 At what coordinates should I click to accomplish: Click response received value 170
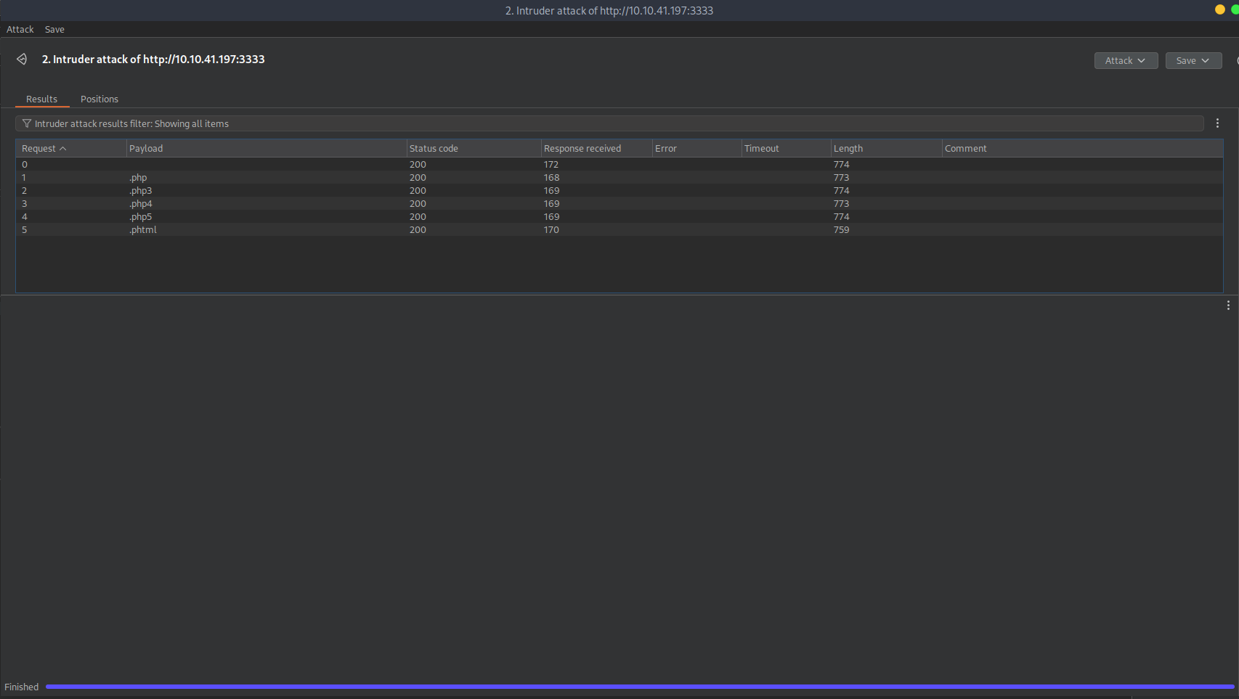point(551,229)
